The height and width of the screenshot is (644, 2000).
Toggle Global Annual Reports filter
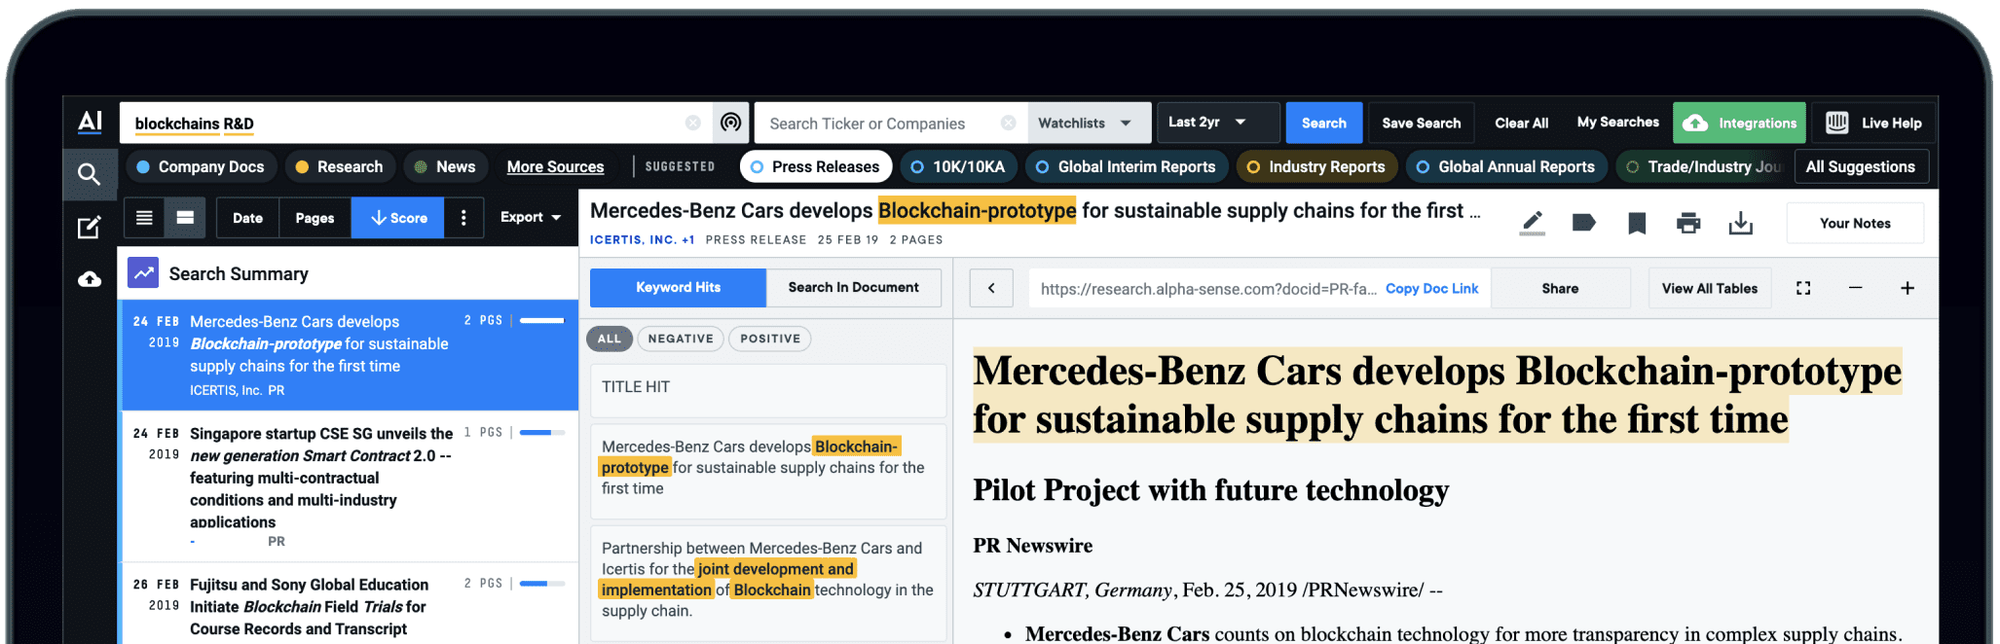point(1505,166)
